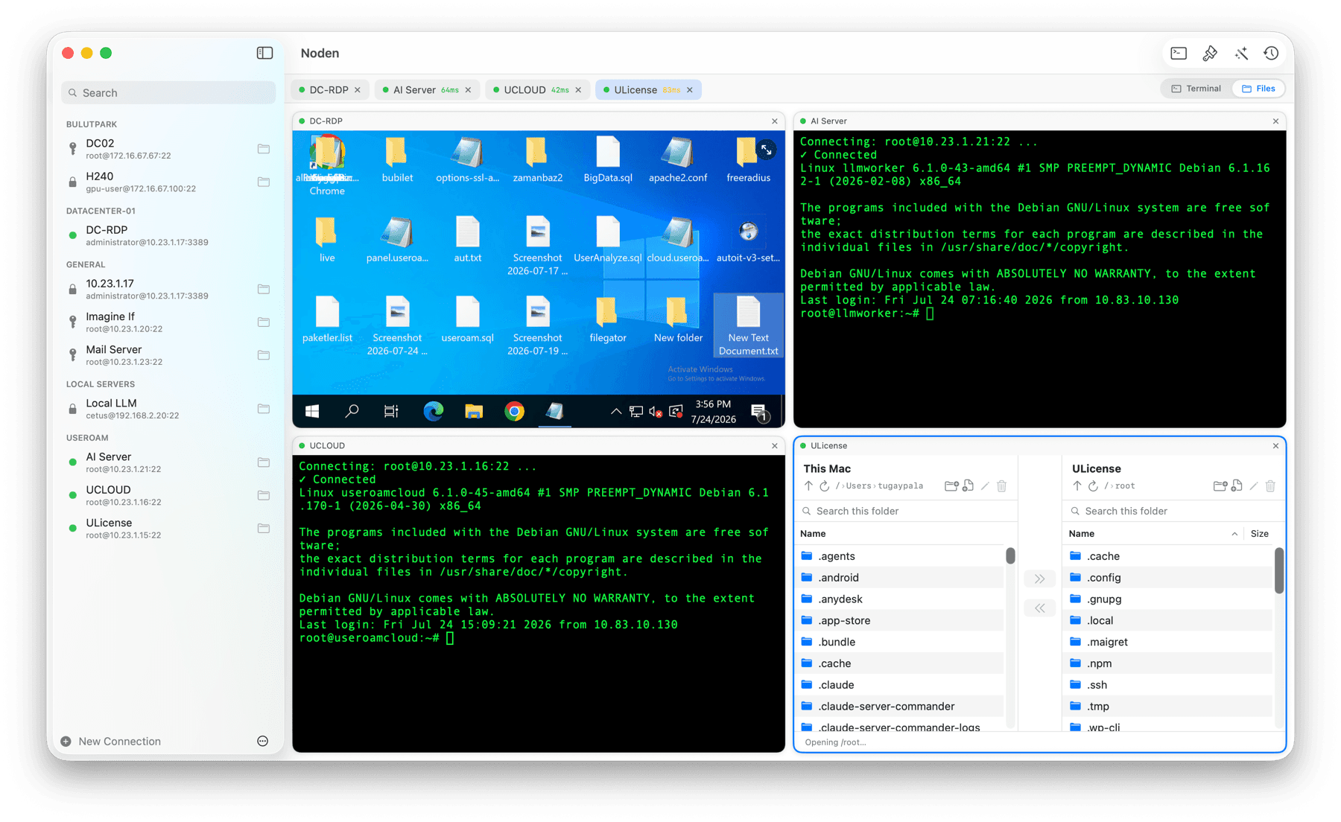
Task: Select filegator folder on DC-RDP desktop
Action: (x=608, y=321)
